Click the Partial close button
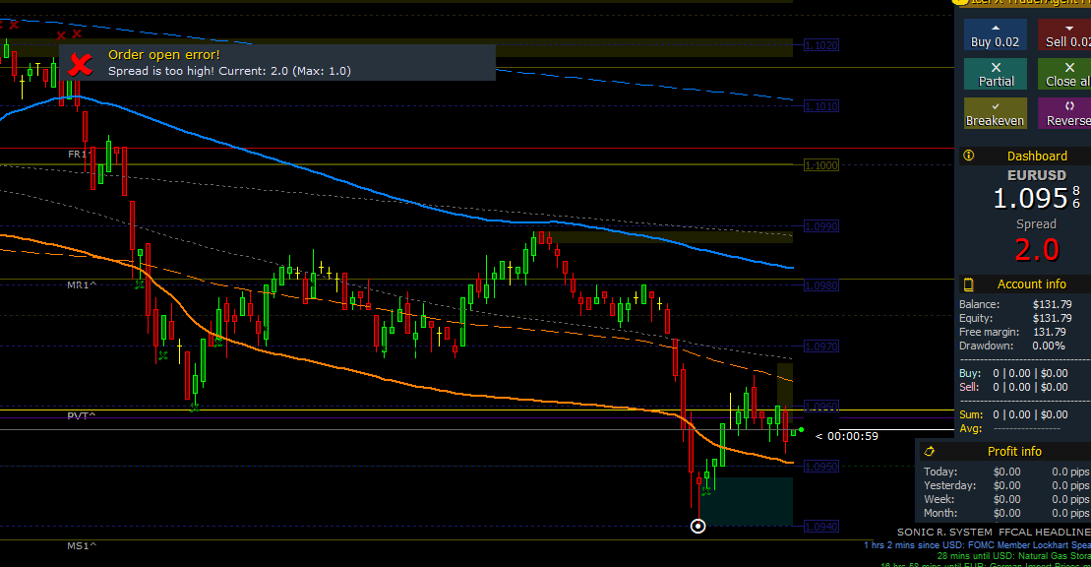 [x=995, y=74]
